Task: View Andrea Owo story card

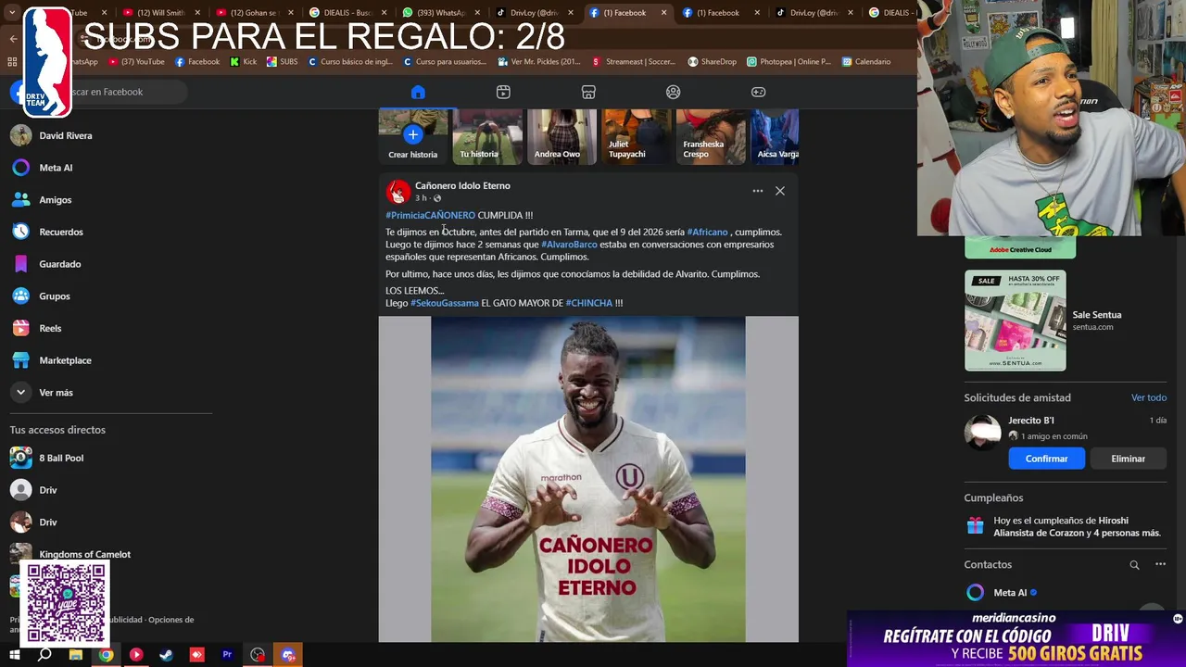Action: [x=561, y=136]
